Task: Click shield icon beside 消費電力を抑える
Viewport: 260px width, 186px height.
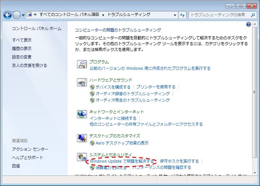Action: click(x=92, y=168)
